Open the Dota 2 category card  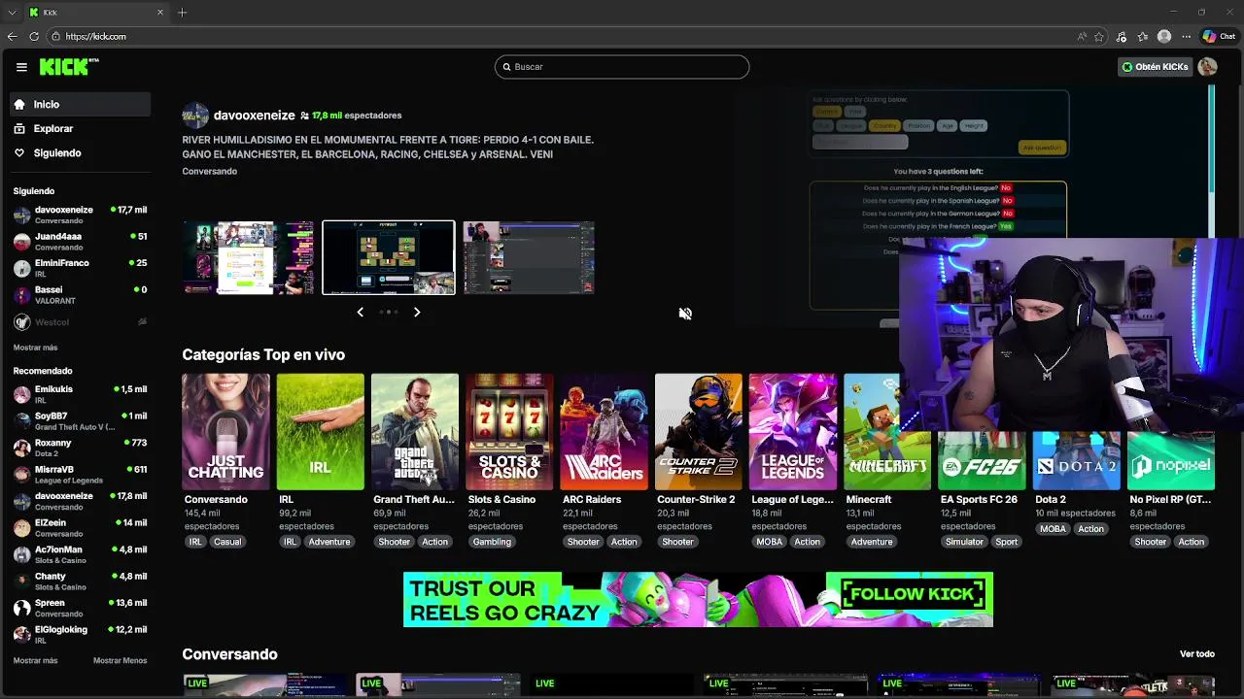[1076, 461]
